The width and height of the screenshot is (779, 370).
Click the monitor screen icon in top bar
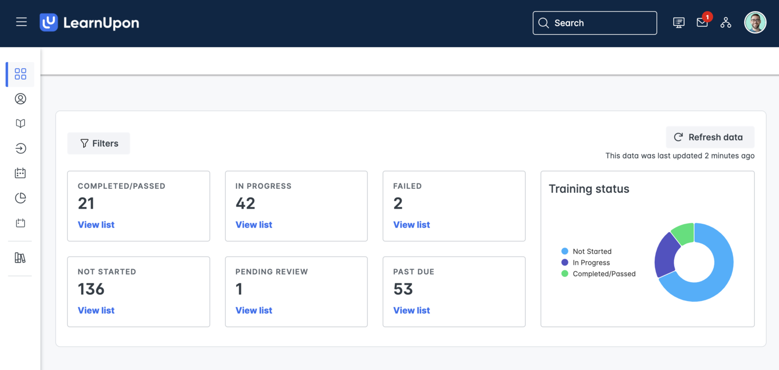[x=678, y=23]
